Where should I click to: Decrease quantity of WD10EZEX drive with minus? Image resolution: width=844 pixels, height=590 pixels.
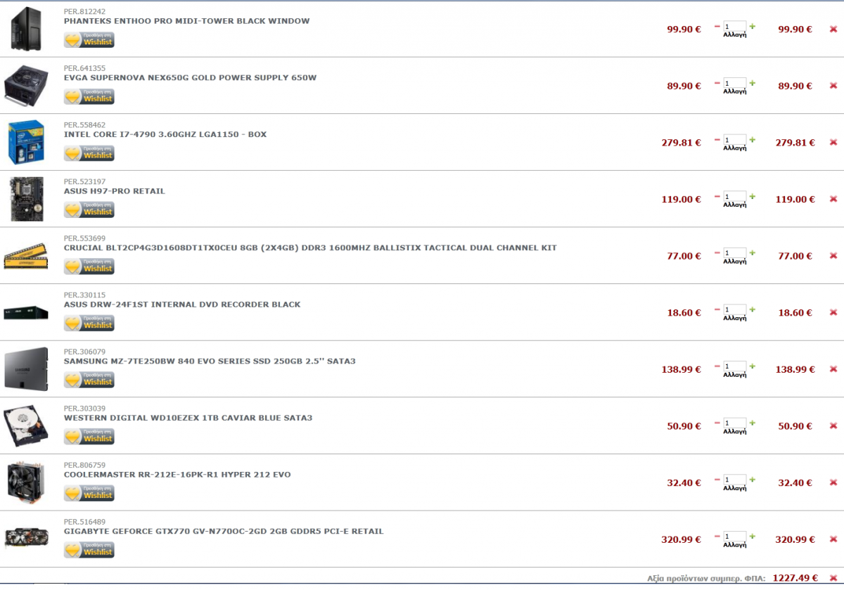[717, 423]
